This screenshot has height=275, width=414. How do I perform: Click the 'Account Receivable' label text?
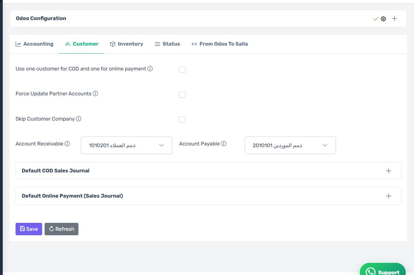39,144
